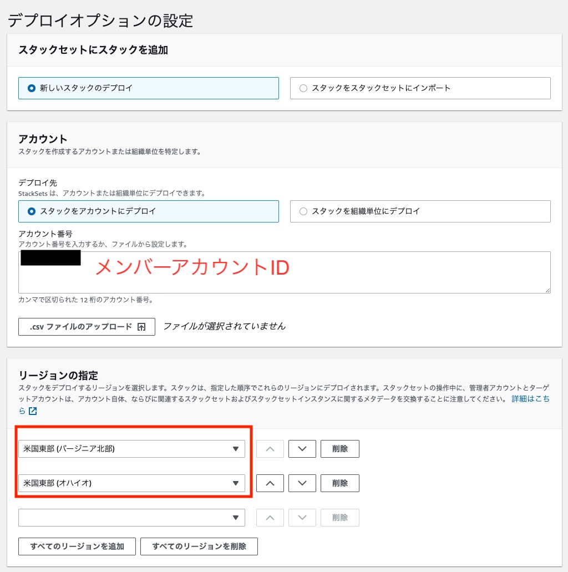This screenshot has height=572, width=568.
Task: Click external link icon after 詳細はこちら
Action: click(x=33, y=411)
